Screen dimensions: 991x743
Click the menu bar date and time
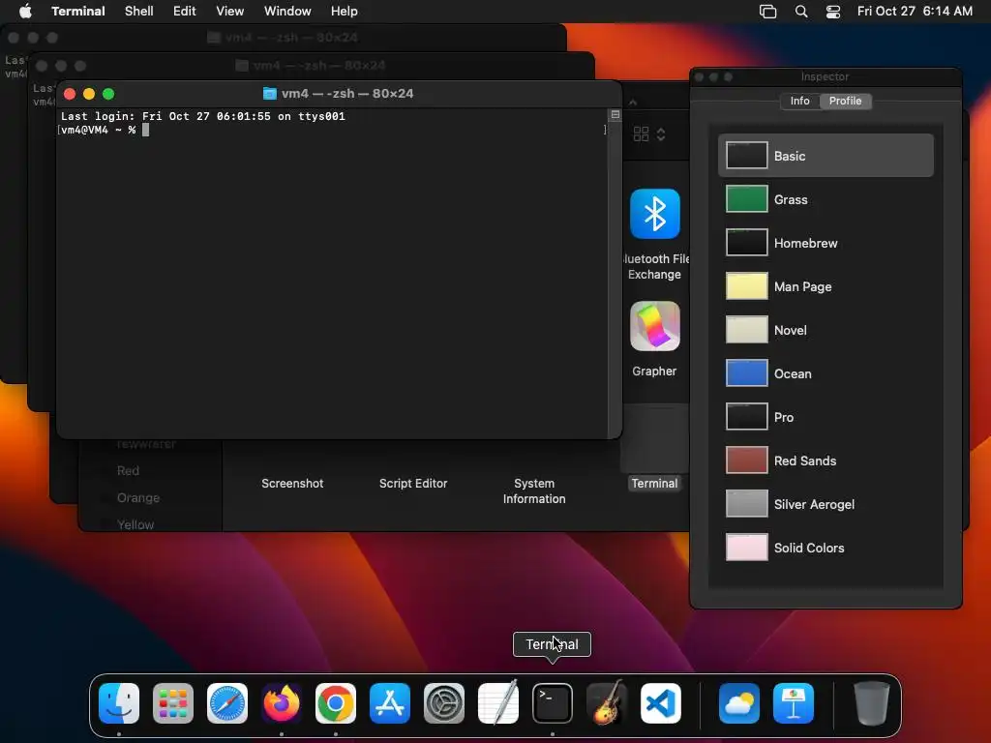[915, 12]
